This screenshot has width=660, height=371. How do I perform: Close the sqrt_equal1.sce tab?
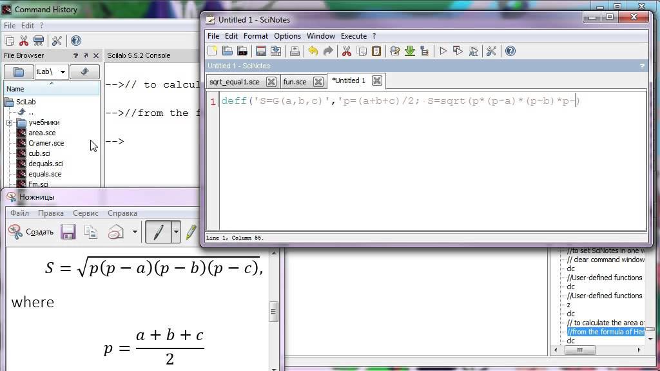click(x=271, y=82)
